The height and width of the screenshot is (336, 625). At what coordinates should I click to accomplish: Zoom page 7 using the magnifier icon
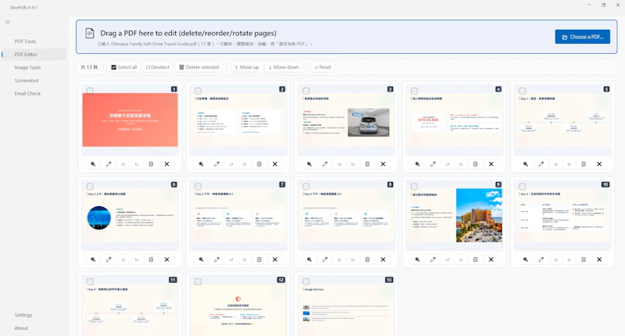point(202,259)
